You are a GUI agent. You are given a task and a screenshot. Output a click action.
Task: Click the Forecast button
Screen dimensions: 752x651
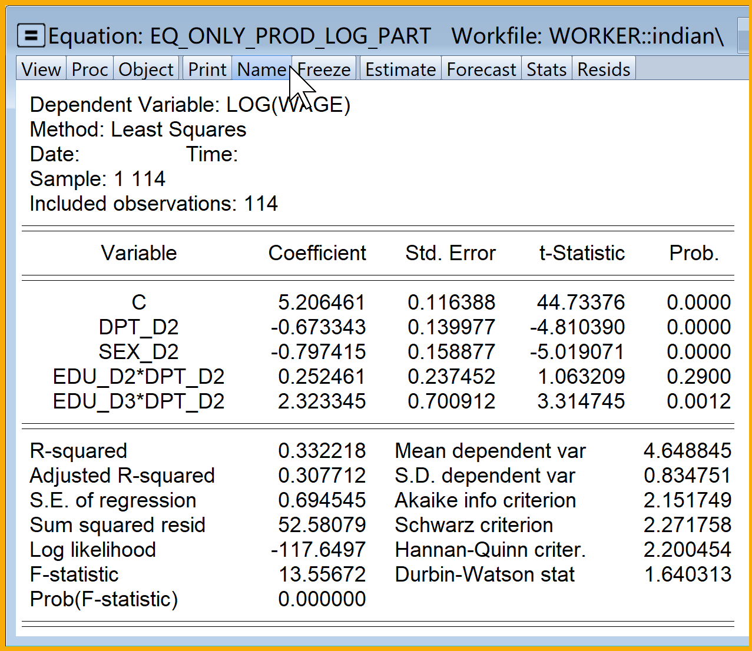[481, 69]
